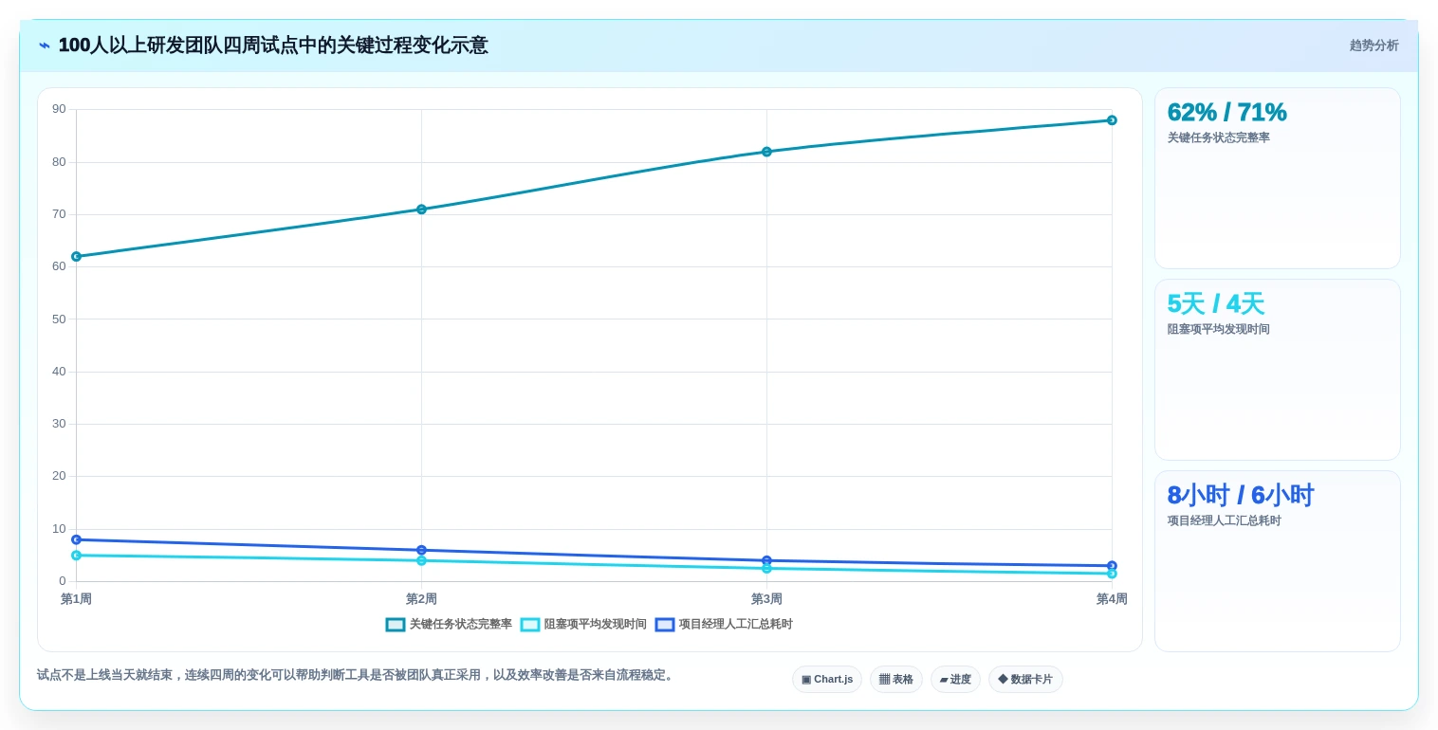Click the 趋势分析 label in header
This screenshot has width=1438, height=730.
click(1373, 46)
